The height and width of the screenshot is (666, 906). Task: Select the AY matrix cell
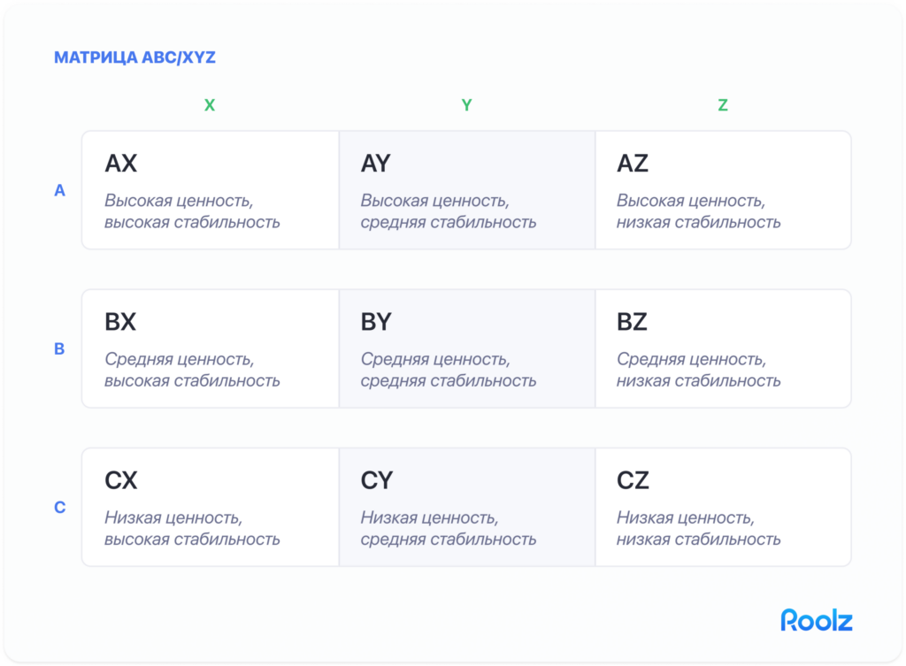[467, 190]
